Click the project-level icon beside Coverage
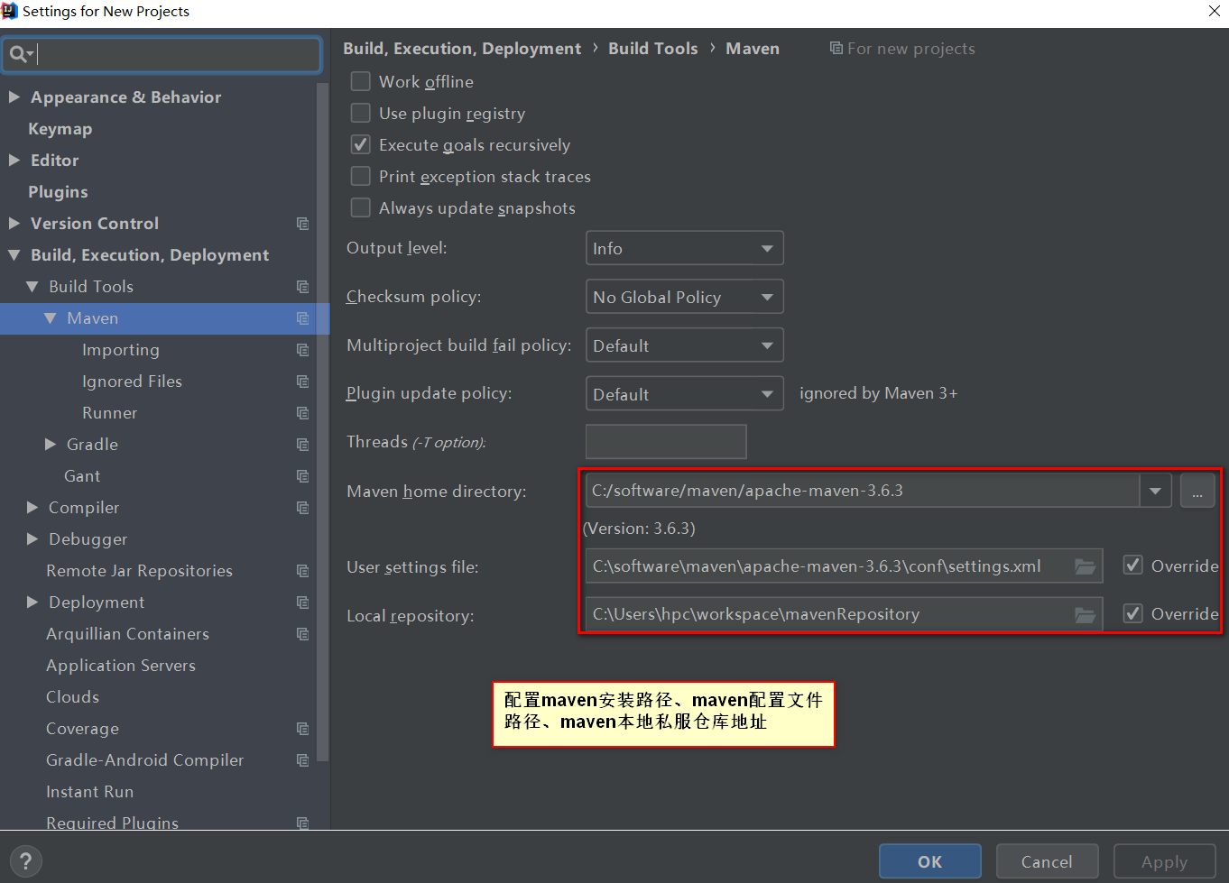 302,729
